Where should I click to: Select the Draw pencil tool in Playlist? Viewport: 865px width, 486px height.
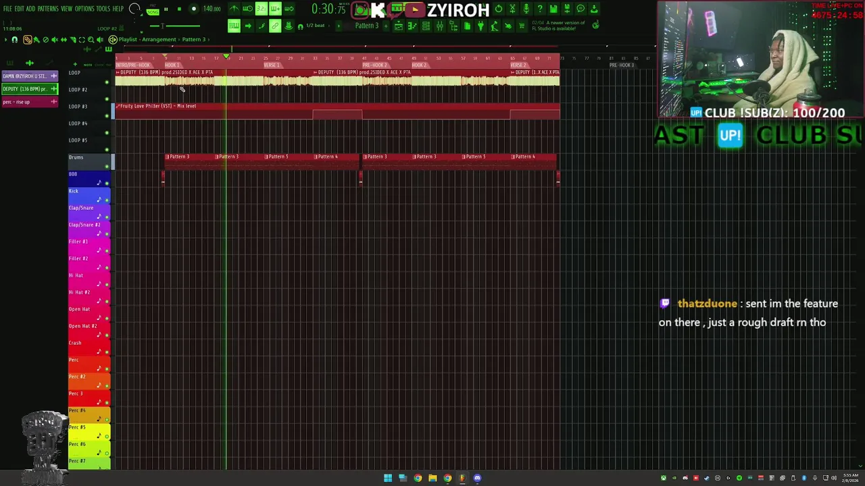click(28, 40)
